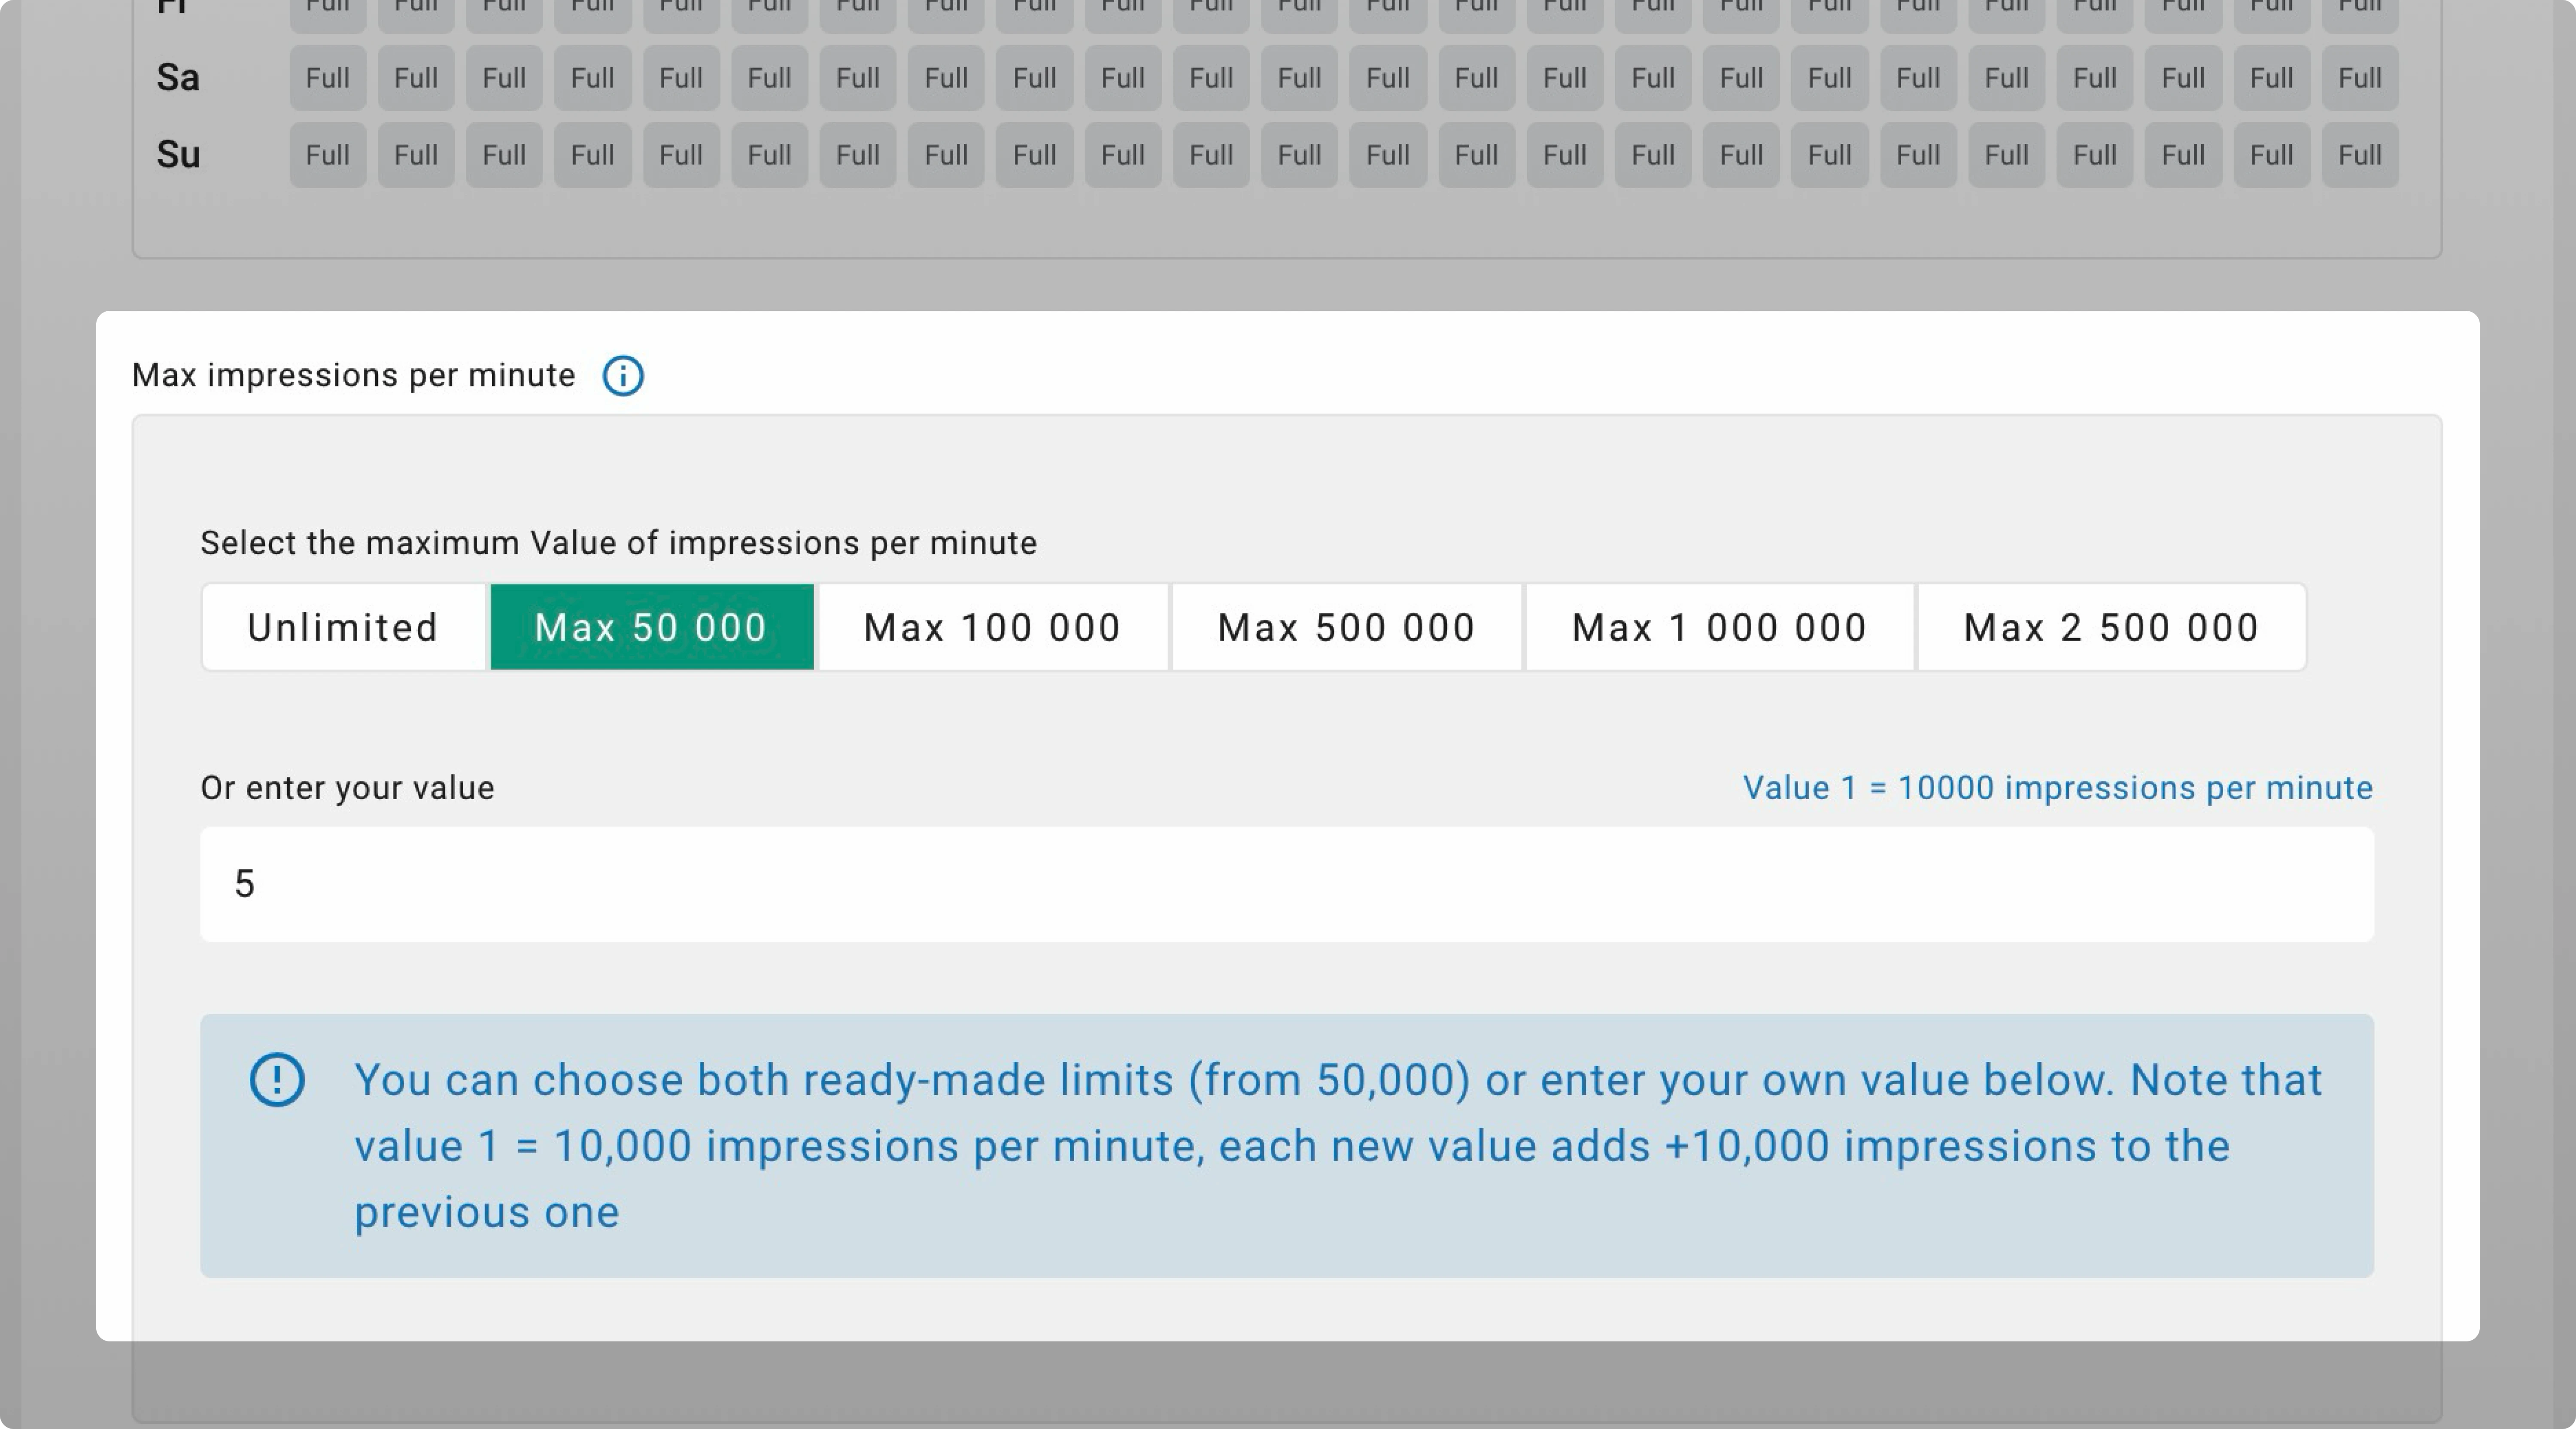This screenshot has width=2576, height=1429.
Task: Toggle the second Full cell in Sunday row
Action: [x=415, y=155]
